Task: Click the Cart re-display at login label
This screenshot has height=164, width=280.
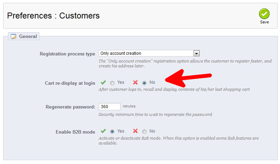Action: [70, 83]
